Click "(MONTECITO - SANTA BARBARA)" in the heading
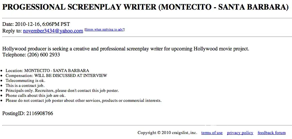The height and width of the screenshot is (139, 292). tap(223, 7)
